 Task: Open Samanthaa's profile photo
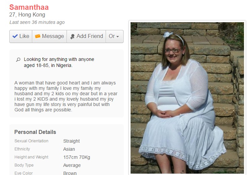click(187, 98)
